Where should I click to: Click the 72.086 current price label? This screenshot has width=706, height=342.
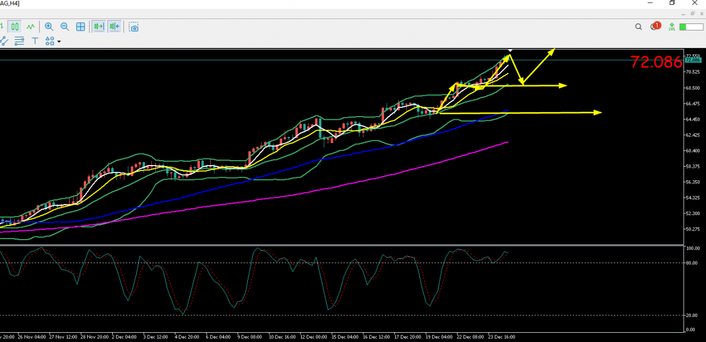click(656, 62)
